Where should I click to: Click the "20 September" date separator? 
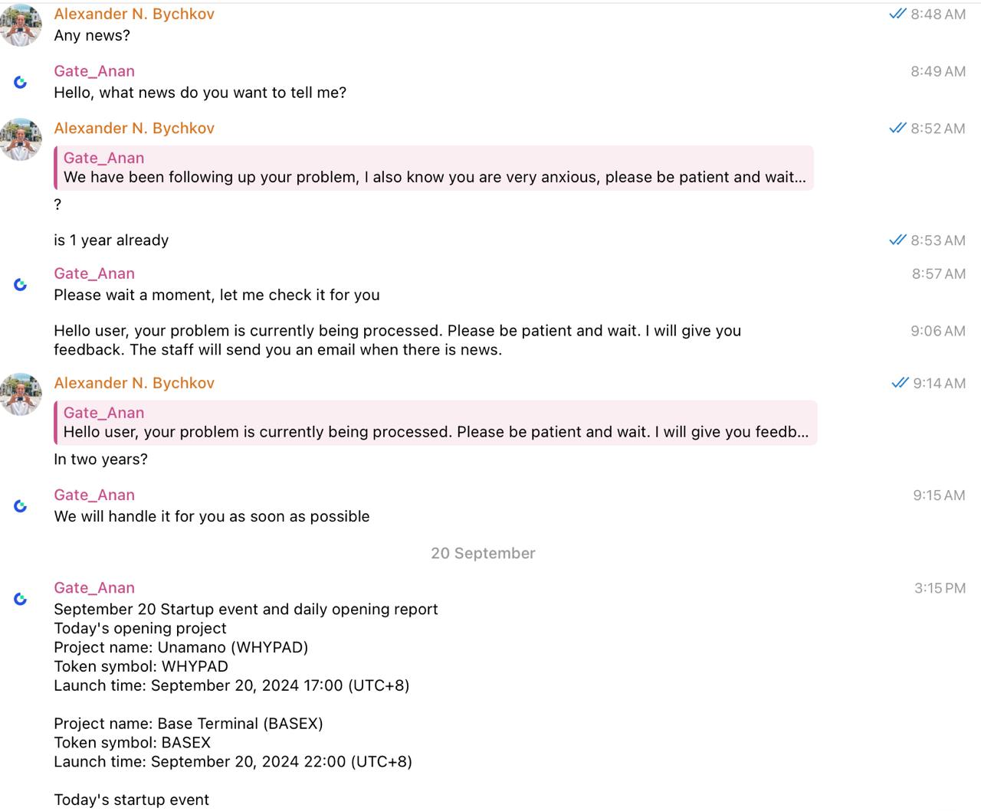coord(483,554)
